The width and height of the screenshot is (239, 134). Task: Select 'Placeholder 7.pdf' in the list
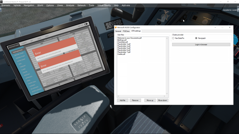tap(124, 52)
